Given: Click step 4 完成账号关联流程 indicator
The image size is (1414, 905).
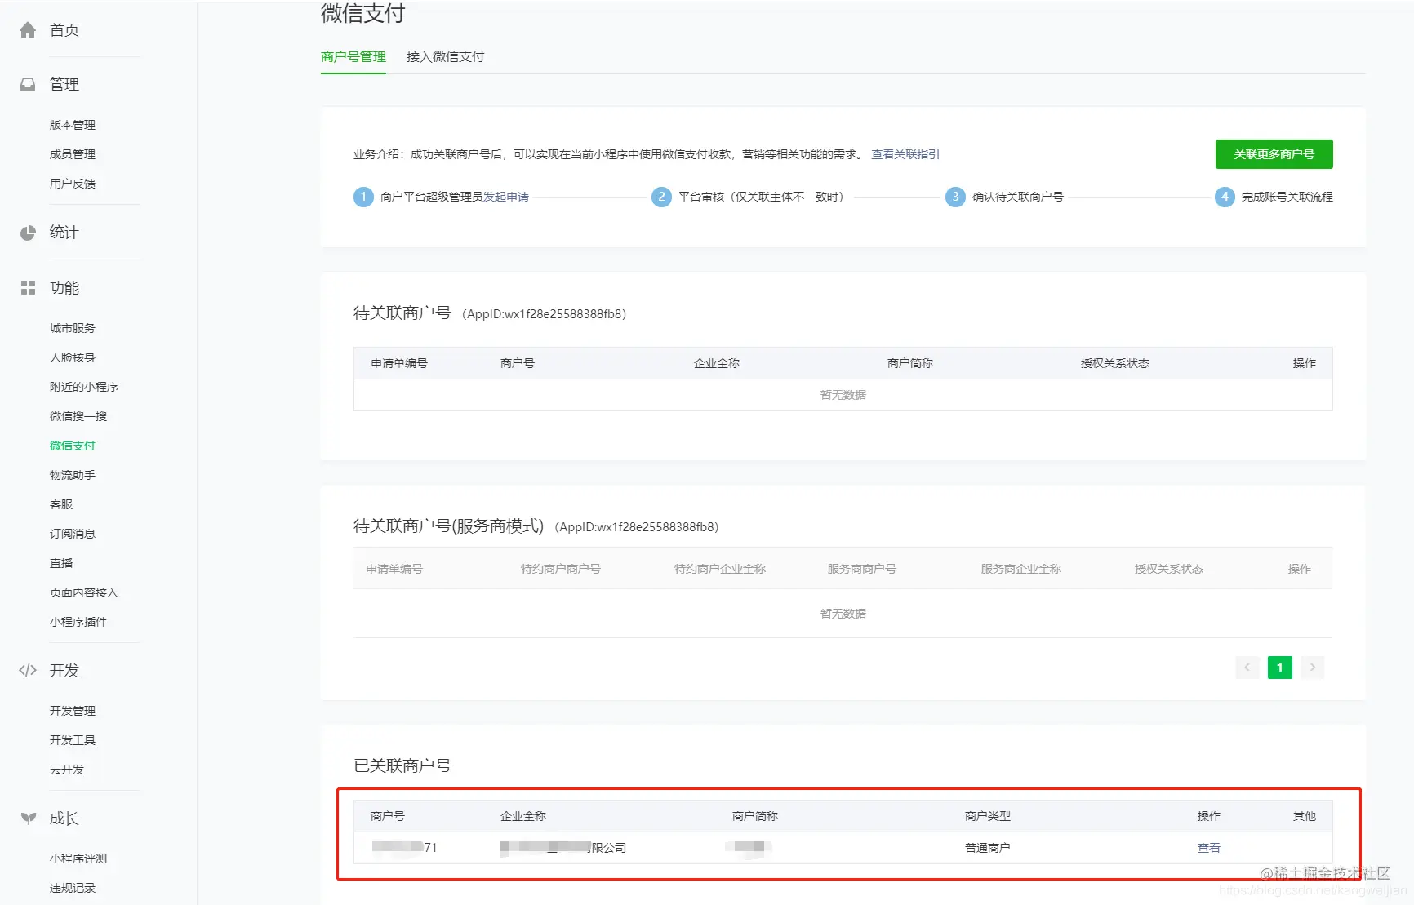Looking at the screenshot, I should click(1225, 197).
